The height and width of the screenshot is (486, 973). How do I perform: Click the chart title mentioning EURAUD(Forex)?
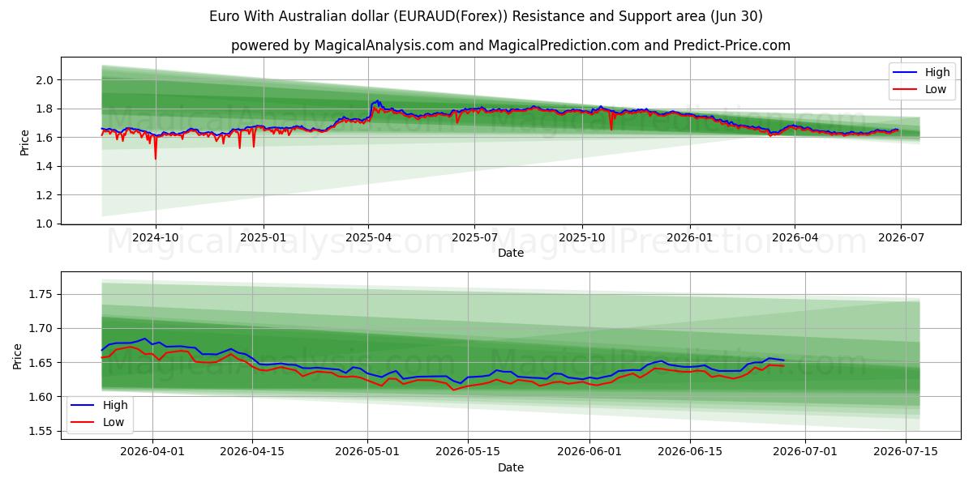[x=486, y=16]
